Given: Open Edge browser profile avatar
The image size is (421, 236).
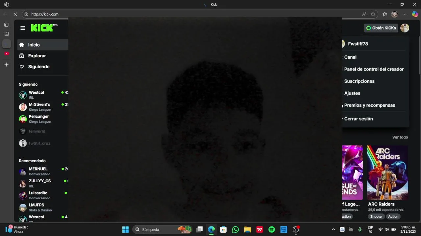Looking at the screenshot, I should [x=395, y=14].
